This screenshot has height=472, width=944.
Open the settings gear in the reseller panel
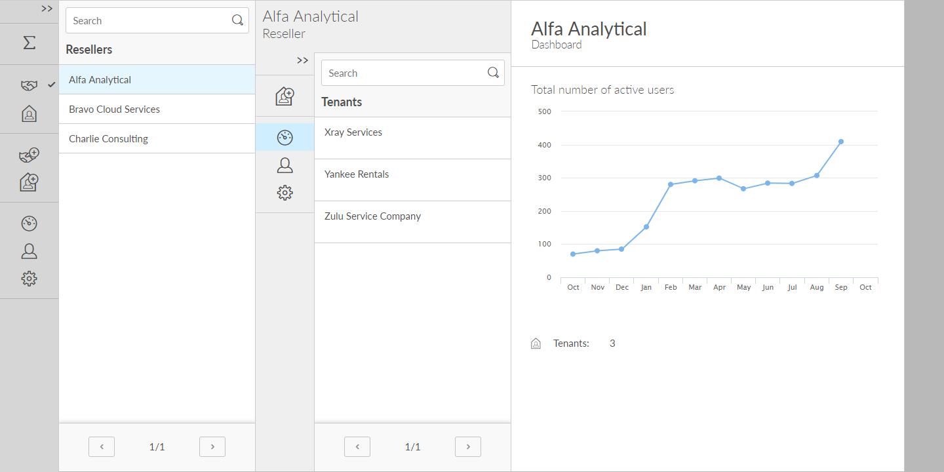(285, 193)
